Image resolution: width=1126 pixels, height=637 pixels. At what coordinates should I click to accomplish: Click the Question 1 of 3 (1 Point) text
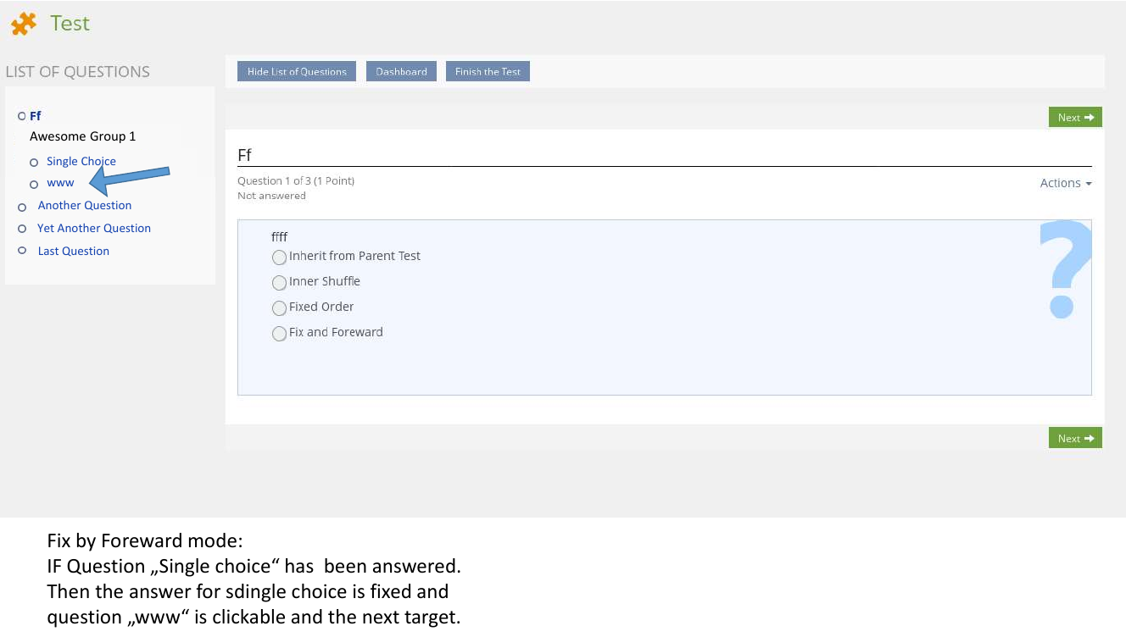point(296,180)
